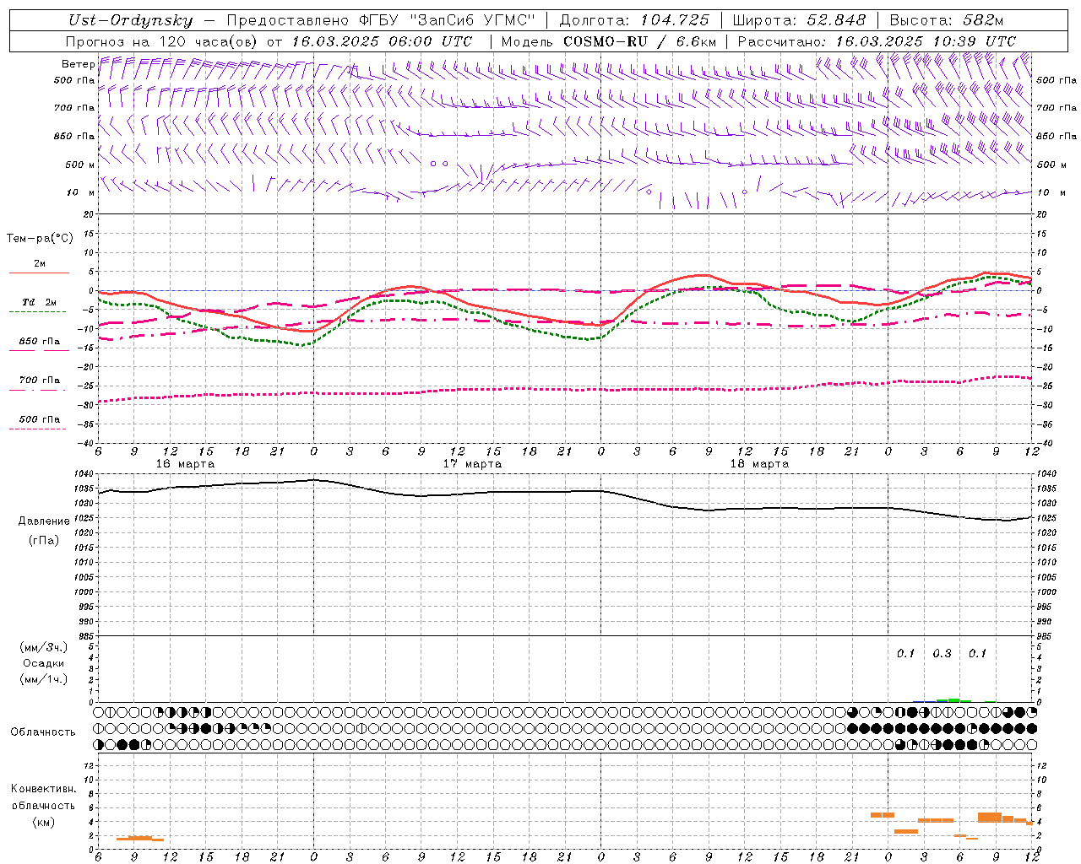The image size is (1081, 864).
Task: Click the (гПа) unit under Давление
Action: point(44,540)
